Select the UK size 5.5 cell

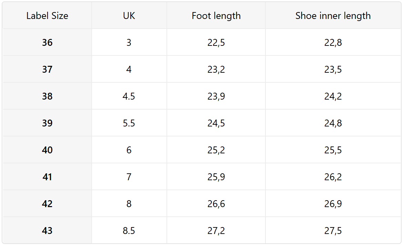coord(129,123)
